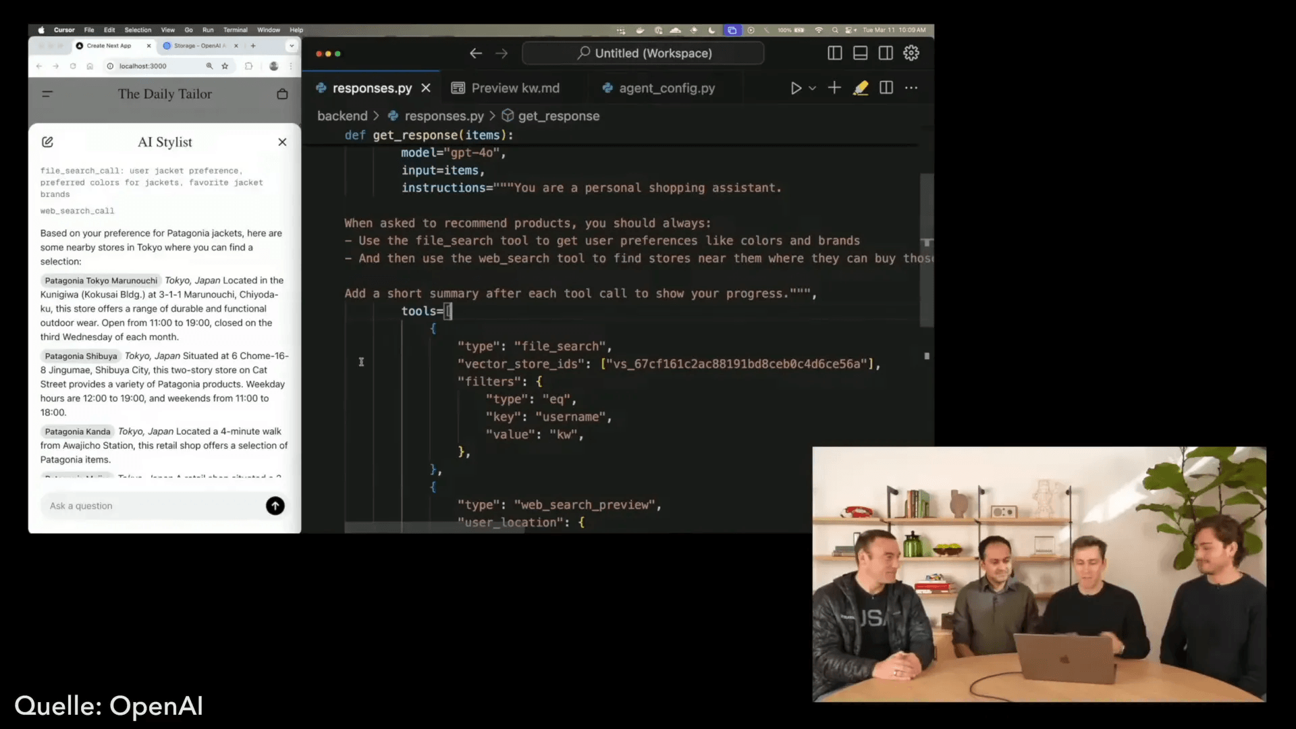Open the macOS Terminal menu
Viewport: 1296px width, 729px height.
[x=236, y=30]
